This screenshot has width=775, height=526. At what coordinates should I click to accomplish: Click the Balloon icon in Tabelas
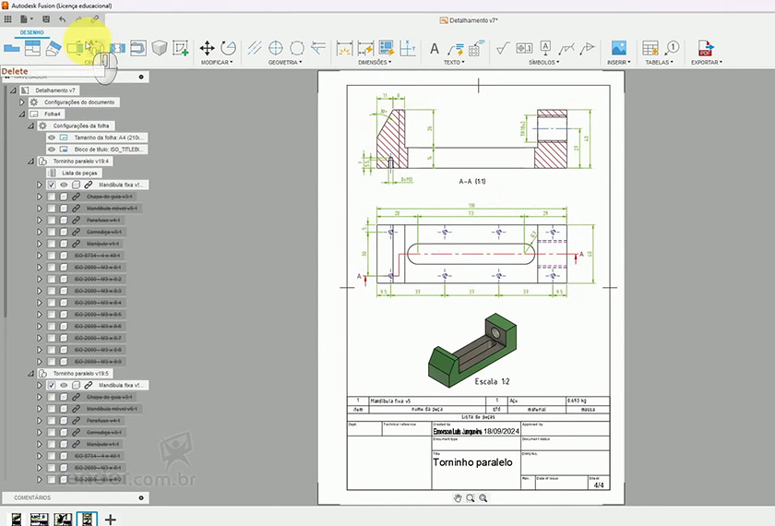(x=673, y=47)
